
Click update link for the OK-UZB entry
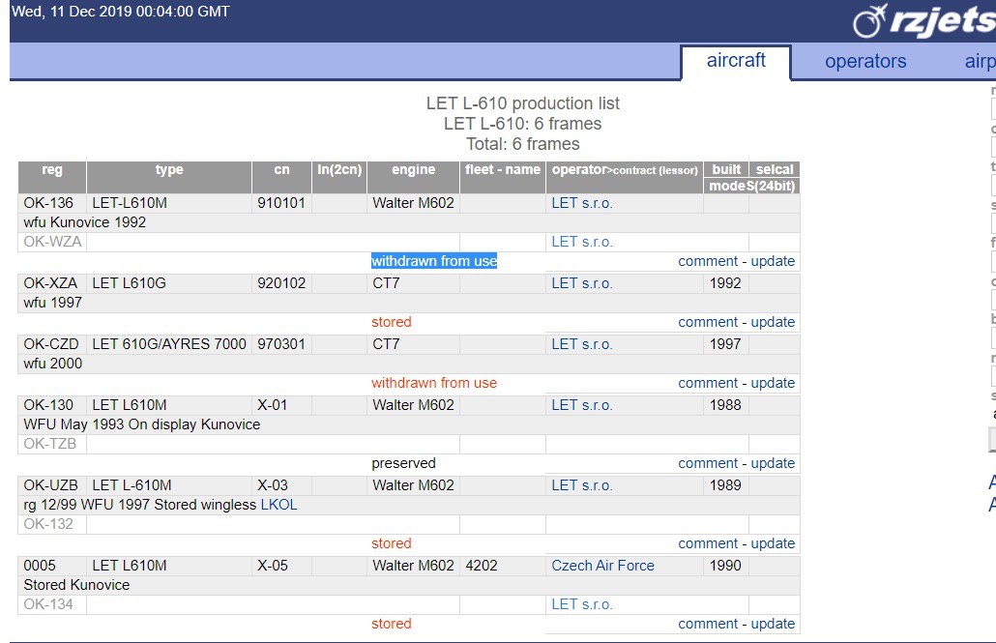pyautogui.click(x=773, y=543)
